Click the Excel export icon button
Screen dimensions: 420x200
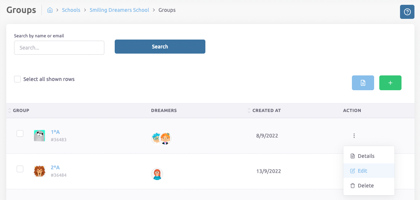point(363,83)
